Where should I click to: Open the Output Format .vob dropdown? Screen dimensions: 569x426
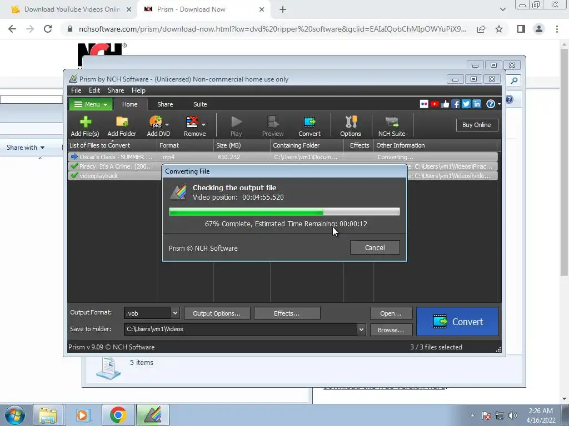pyautogui.click(x=175, y=313)
